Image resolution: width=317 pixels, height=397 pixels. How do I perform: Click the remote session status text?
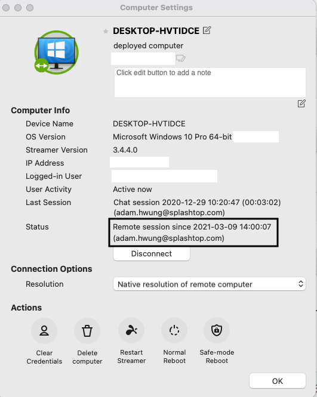[x=192, y=232]
